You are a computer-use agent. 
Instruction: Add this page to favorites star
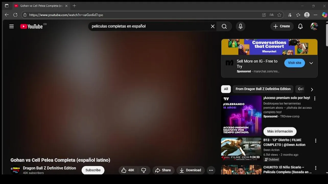279,15
